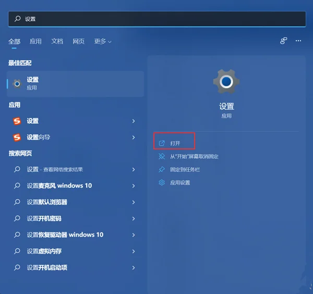
Task: Click in the search box containing 设置
Action: click(157, 19)
